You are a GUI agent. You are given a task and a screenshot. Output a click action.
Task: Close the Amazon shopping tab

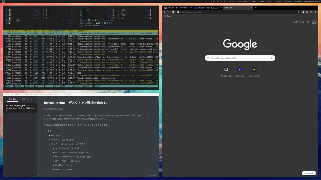coord(191,8)
